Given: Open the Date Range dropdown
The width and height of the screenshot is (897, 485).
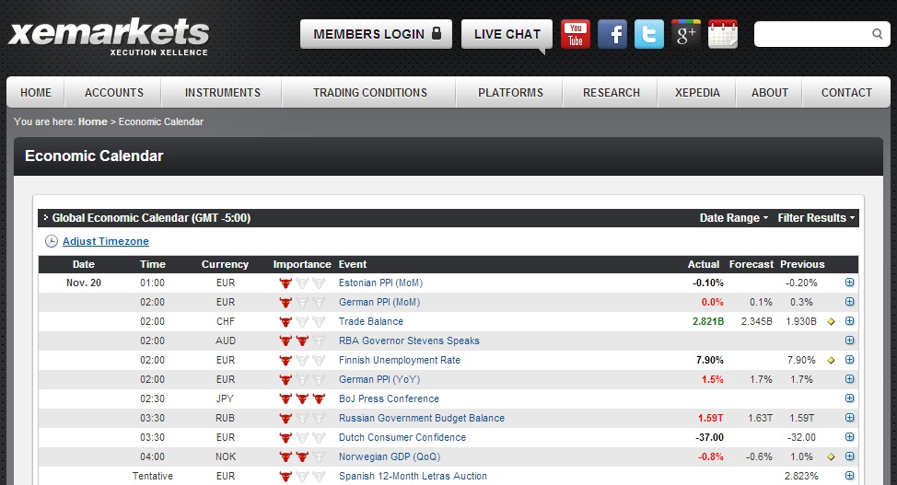Looking at the screenshot, I should click(x=734, y=218).
